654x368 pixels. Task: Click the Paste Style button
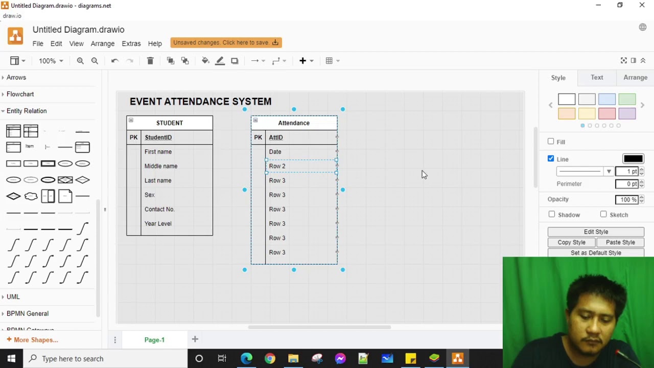pyautogui.click(x=620, y=242)
